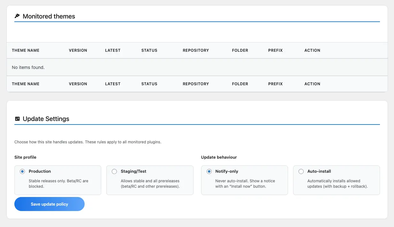Click Save update policy button
The width and height of the screenshot is (394, 227).
coord(49,204)
